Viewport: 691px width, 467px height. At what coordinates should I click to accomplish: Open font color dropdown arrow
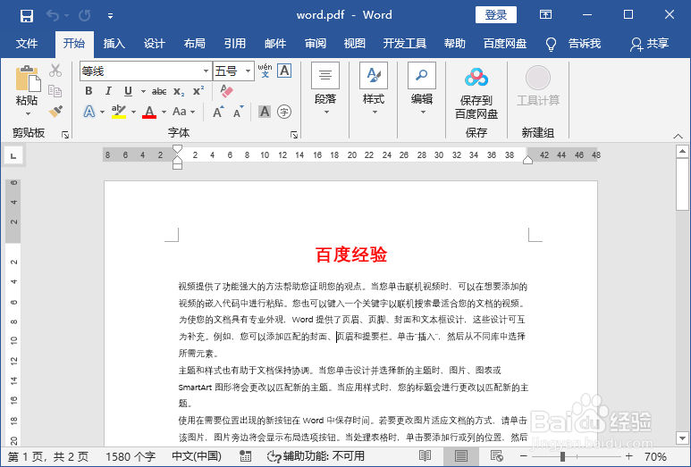click(x=164, y=113)
